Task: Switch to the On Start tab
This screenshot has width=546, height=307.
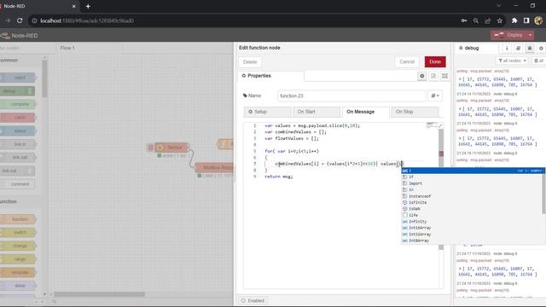Action: click(x=317, y=112)
